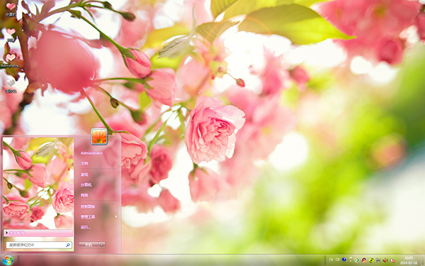Expand 所有程序 all programs list

click(x=38, y=233)
